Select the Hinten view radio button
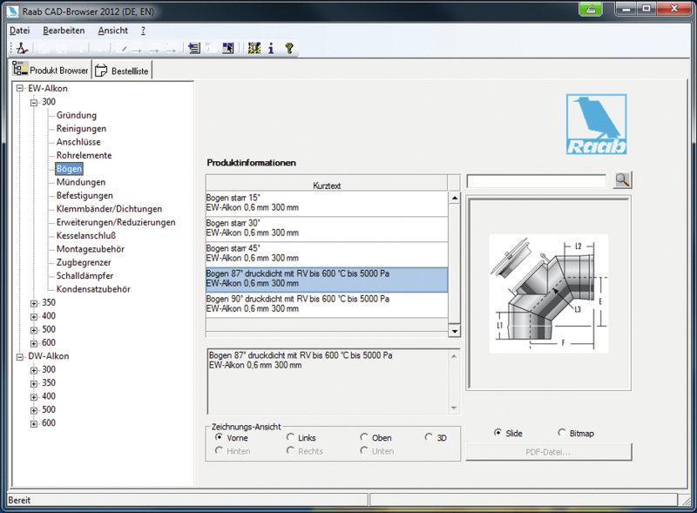Viewport: 697px width, 513px height. 219,451
